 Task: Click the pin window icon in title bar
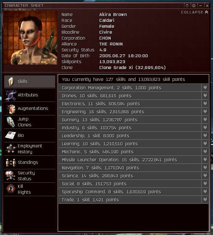point(194,6)
